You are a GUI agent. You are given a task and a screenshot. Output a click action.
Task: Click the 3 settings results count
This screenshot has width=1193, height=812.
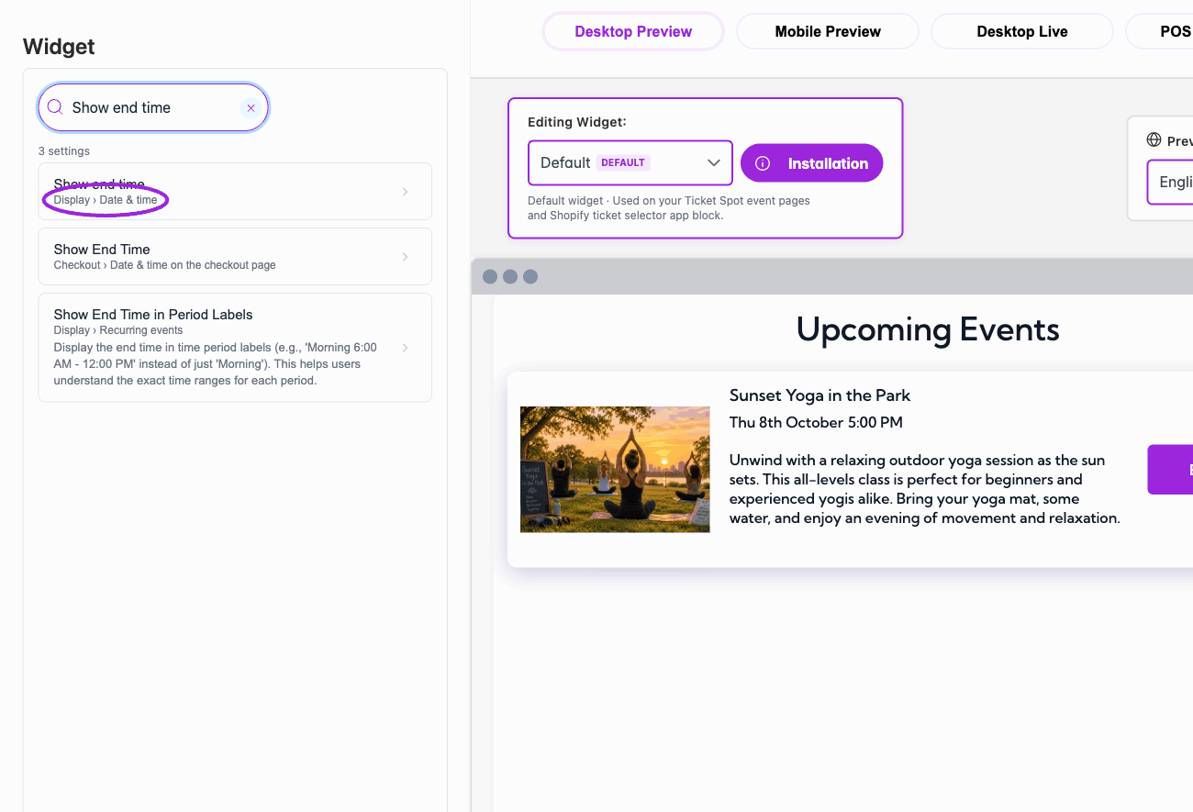pyautogui.click(x=64, y=151)
